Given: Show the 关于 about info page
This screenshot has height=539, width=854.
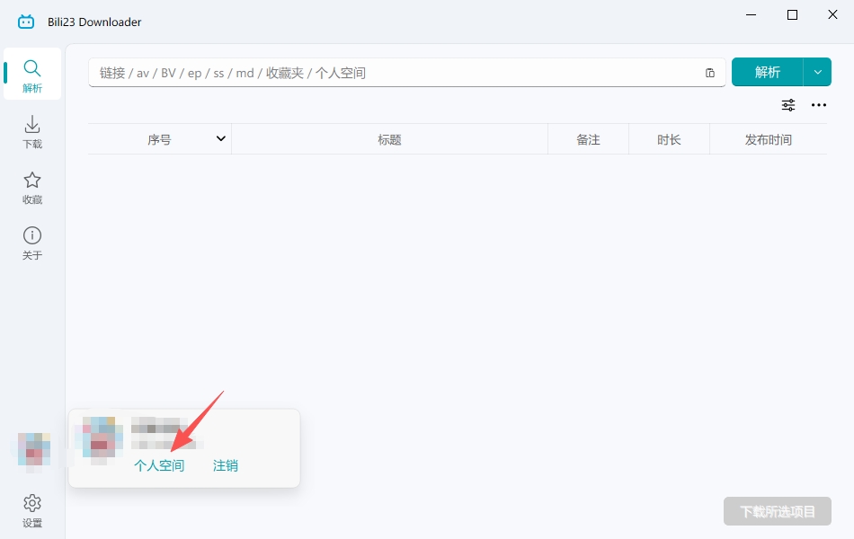Looking at the screenshot, I should click(x=32, y=243).
